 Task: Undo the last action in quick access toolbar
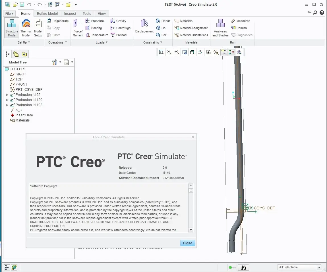[29, 4]
